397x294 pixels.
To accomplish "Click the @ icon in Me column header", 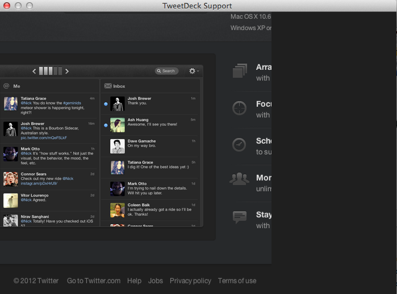I will point(6,86).
